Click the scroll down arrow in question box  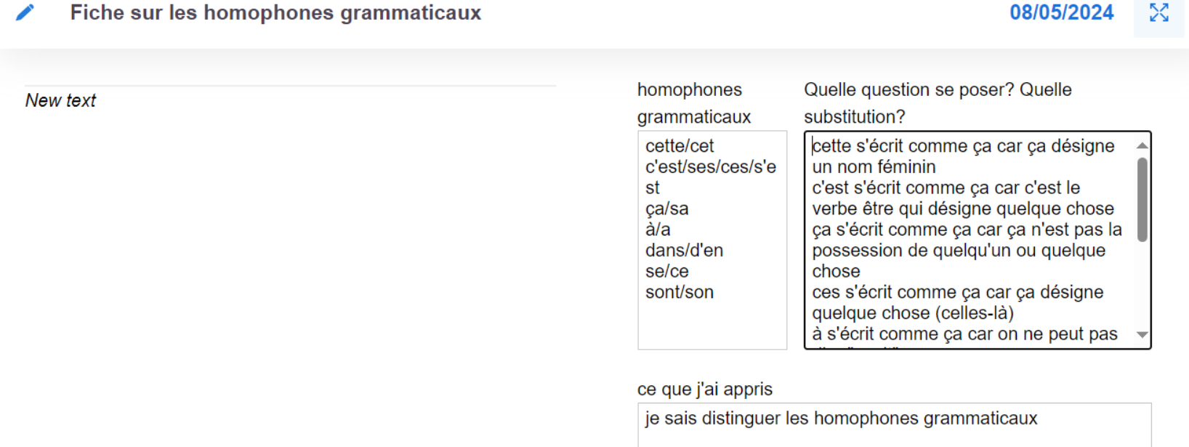pyautogui.click(x=1142, y=335)
